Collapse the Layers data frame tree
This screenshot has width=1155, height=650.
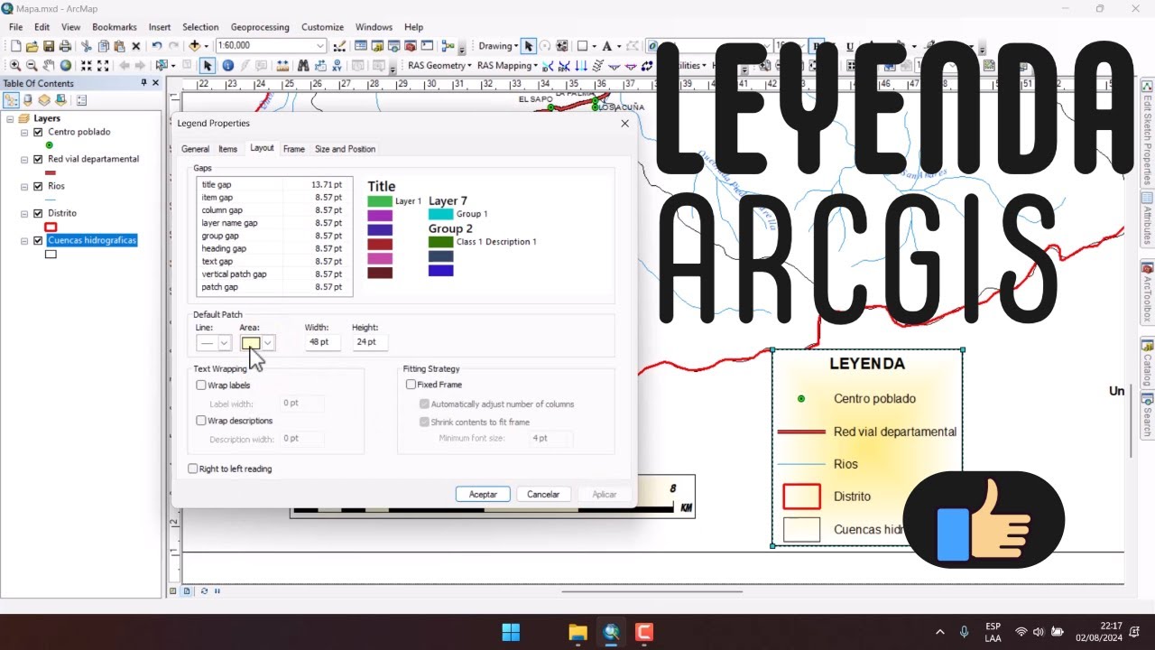(11, 118)
